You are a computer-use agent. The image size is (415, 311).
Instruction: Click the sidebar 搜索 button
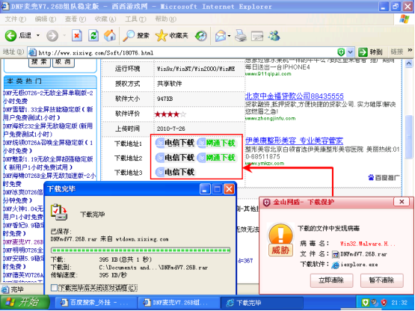pos(40,63)
